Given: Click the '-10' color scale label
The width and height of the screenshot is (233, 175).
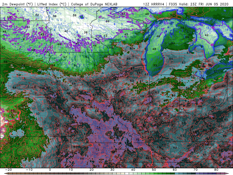Looking at the screenshot, I should coord(29,170).
